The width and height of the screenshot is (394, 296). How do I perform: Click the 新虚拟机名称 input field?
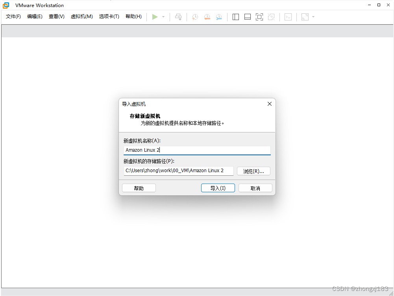tap(197, 150)
